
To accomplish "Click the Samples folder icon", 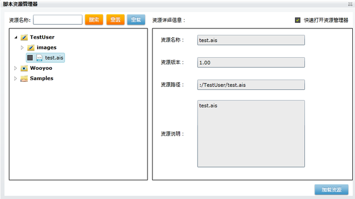I will coord(24,79).
